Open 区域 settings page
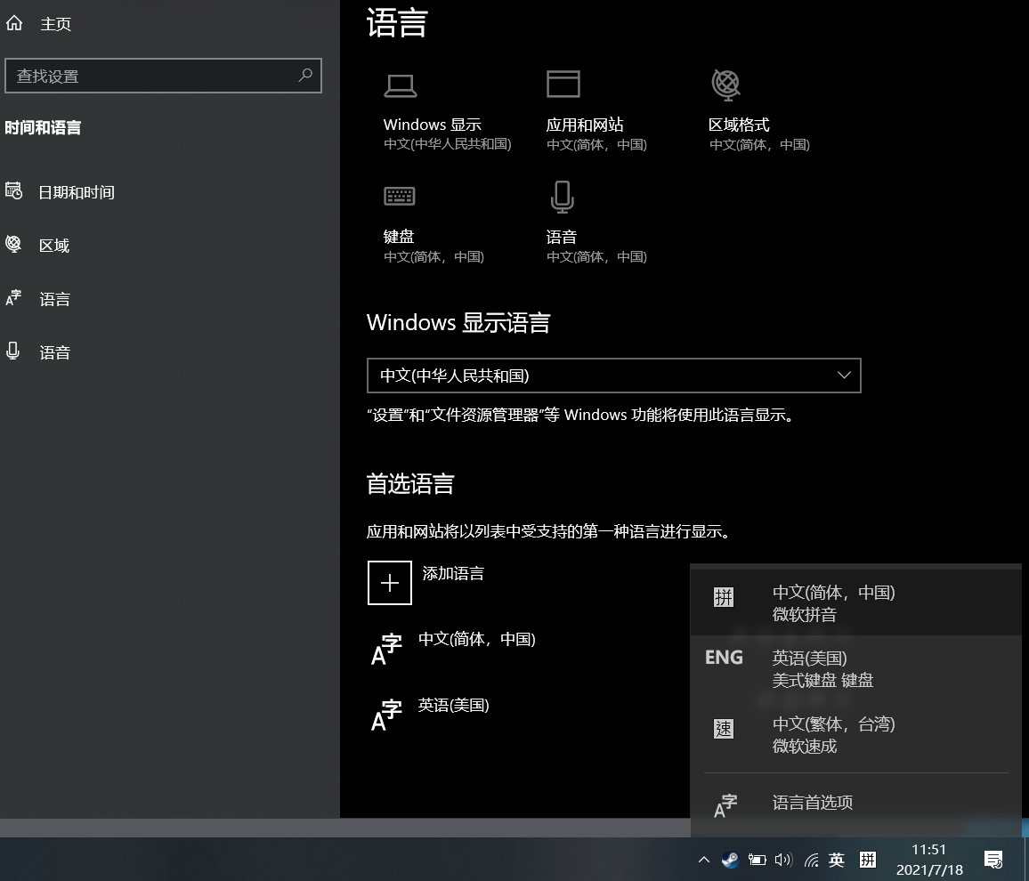Viewport: 1029px width, 881px height. pyautogui.click(x=54, y=246)
